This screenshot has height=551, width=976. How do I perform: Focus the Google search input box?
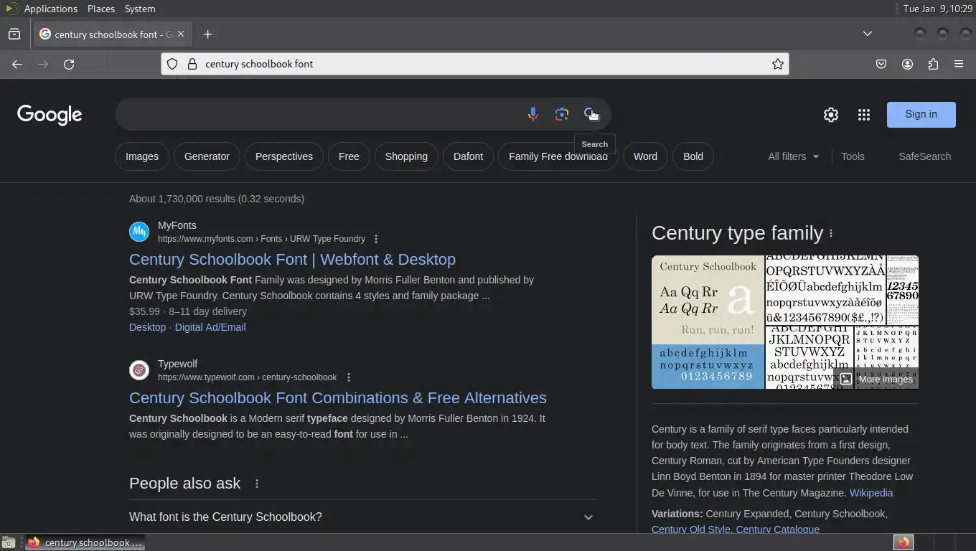pyautogui.click(x=319, y=114)
